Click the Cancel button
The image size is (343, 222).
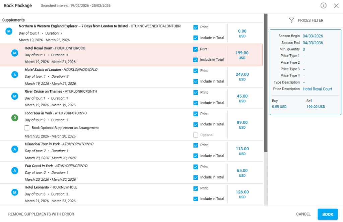303,214
